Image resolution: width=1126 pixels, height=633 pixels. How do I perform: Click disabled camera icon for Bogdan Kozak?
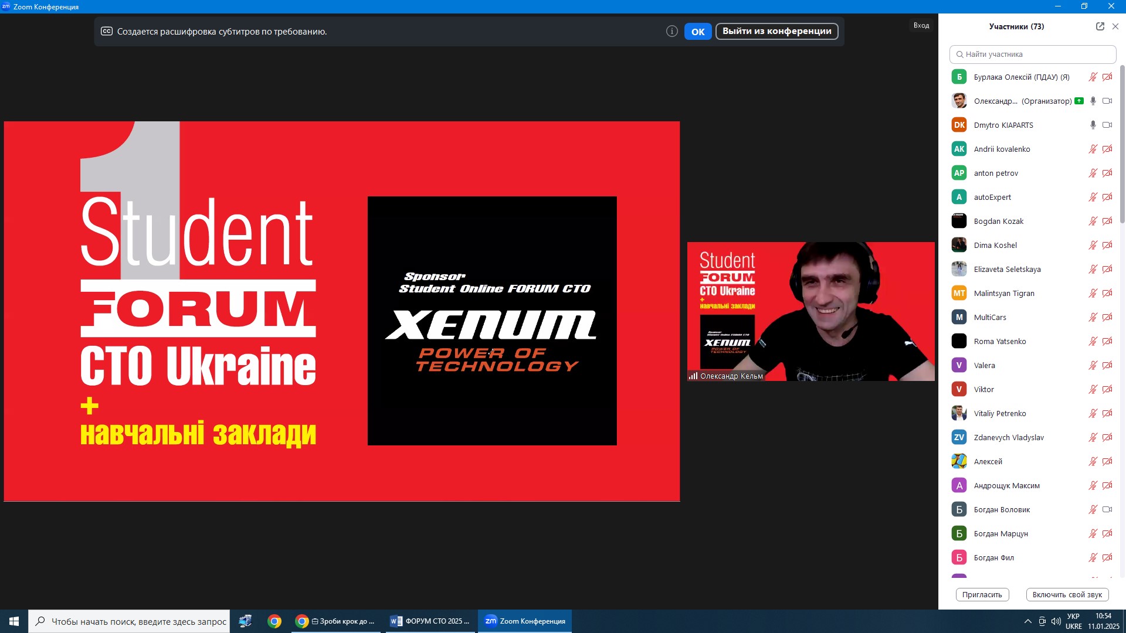(x=1107, y=221)
